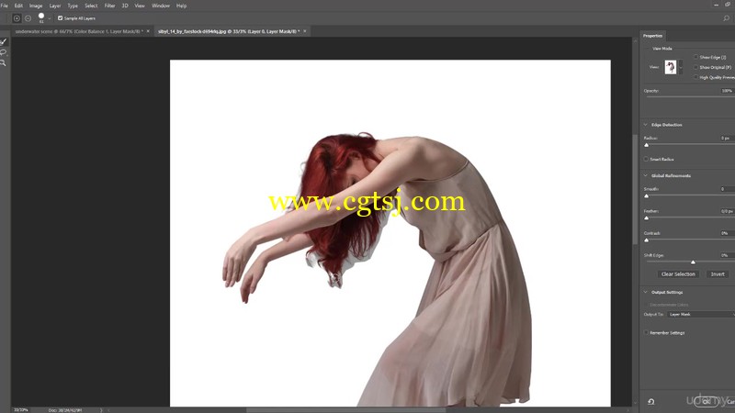This screenshot has width=735, height=413.
Task: Click the Radius slider handle
Action: coord(647,145)
